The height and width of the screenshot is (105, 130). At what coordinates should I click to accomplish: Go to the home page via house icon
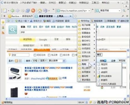(x=40, y=11)
